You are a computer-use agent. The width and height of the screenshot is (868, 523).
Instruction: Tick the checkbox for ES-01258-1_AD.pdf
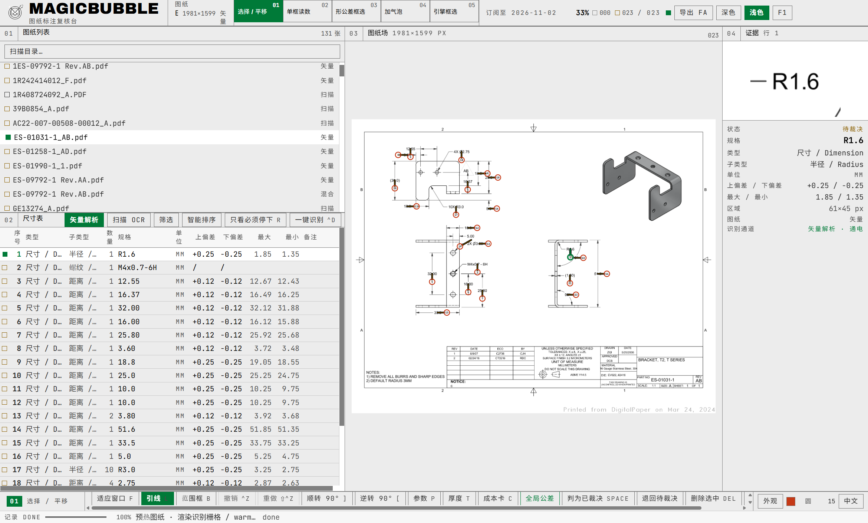7,152
